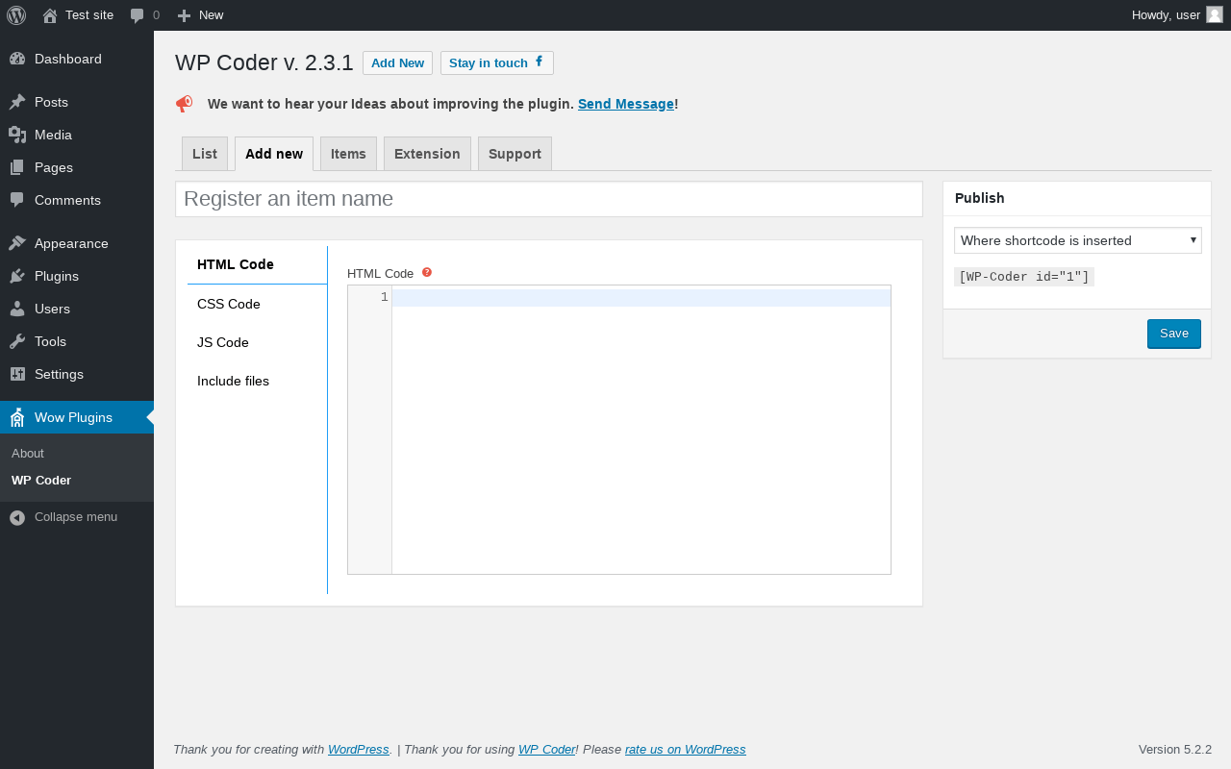
Task: Click Howdy, user account menu
Action: pyautogui.click(x=1177, y=15)
